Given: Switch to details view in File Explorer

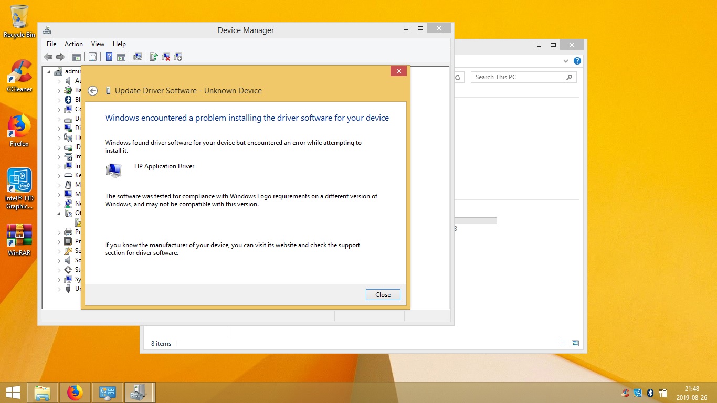Looking at the screenshot, I should (564, 343).
